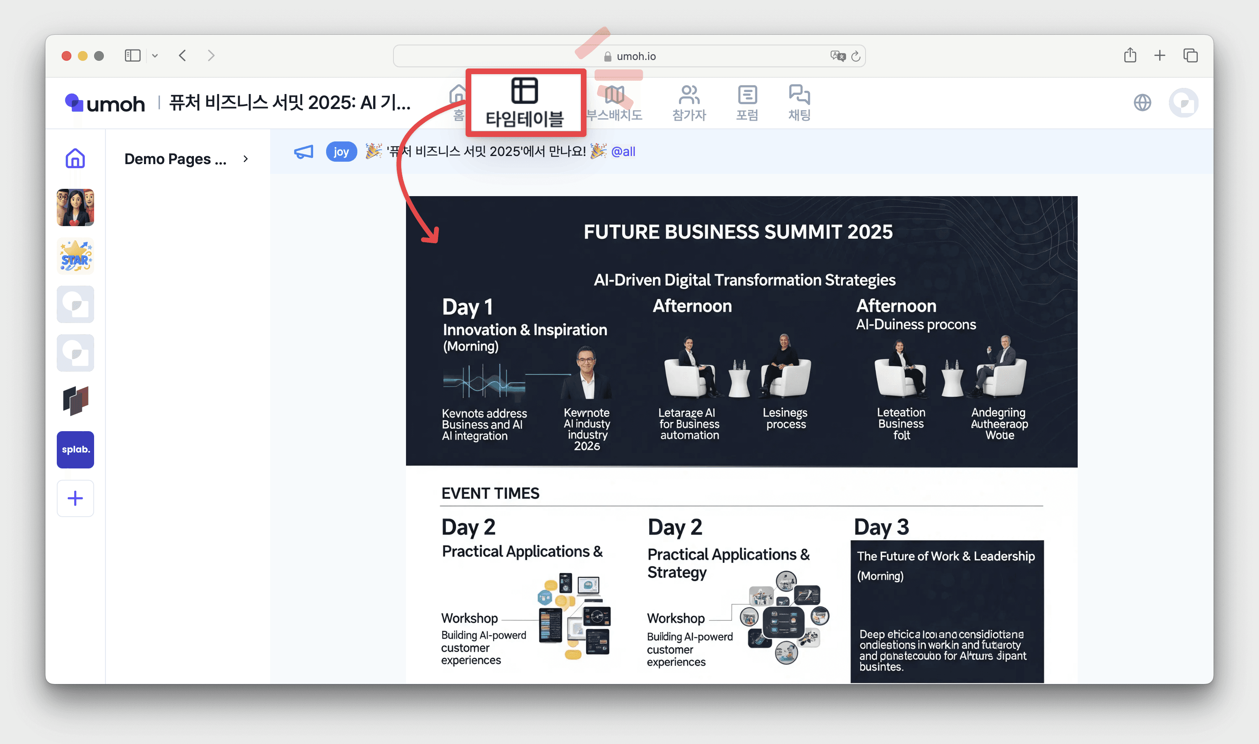
Task: Open the 참가자 participants tab
Action: pyautogui.click(x=689, y=103)
